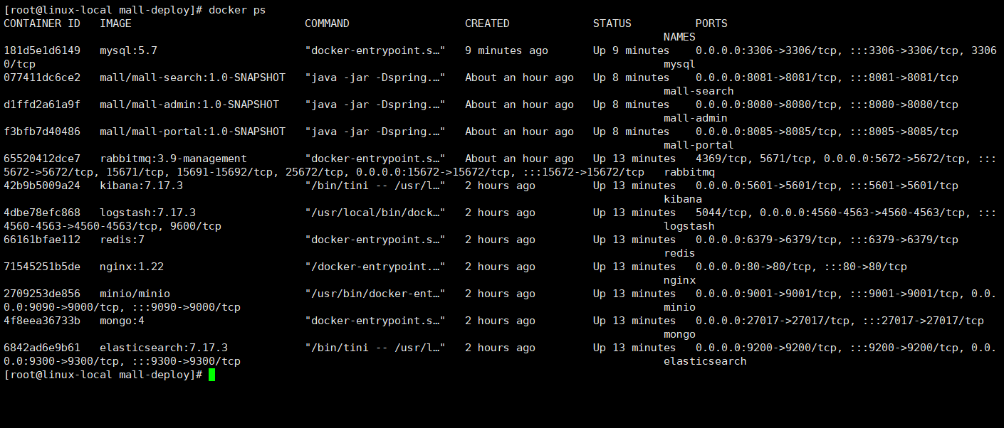Select image mall/mall-search:1.0-SNAPSHOT

pos(193,77)
